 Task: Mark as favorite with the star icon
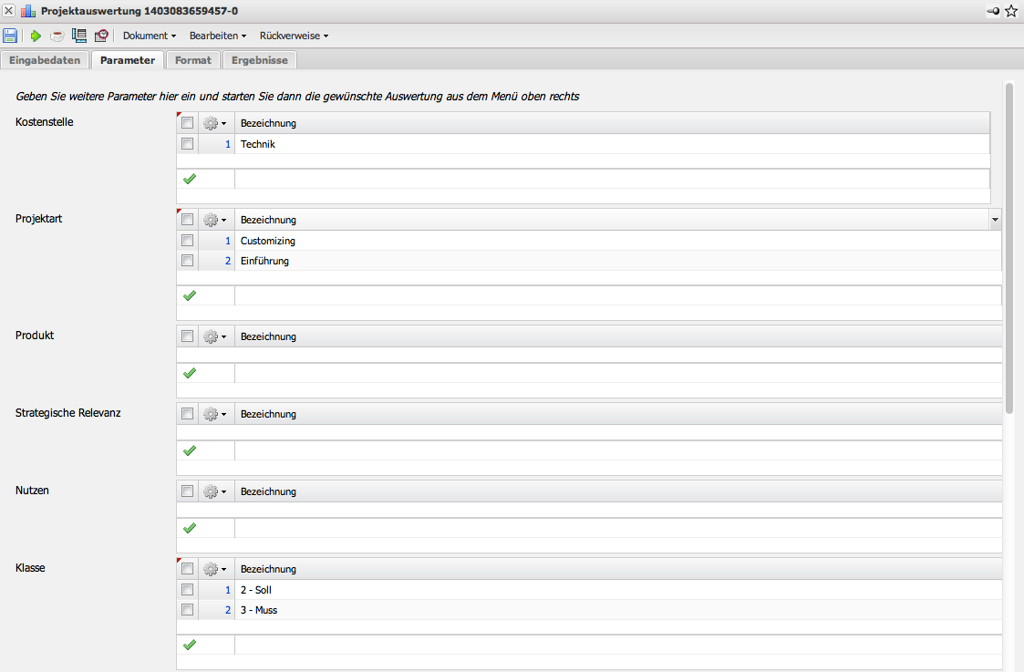click(x=1011, y=11)
